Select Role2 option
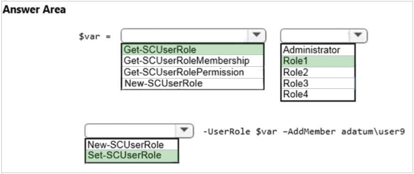 [x=318, y=72]
